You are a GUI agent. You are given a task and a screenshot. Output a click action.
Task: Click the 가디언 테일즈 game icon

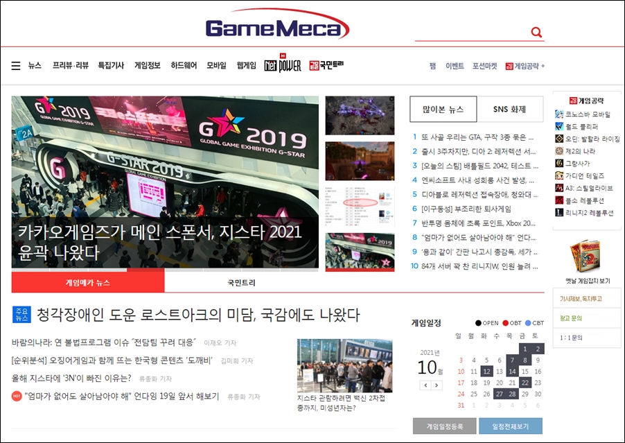point(559,176)
